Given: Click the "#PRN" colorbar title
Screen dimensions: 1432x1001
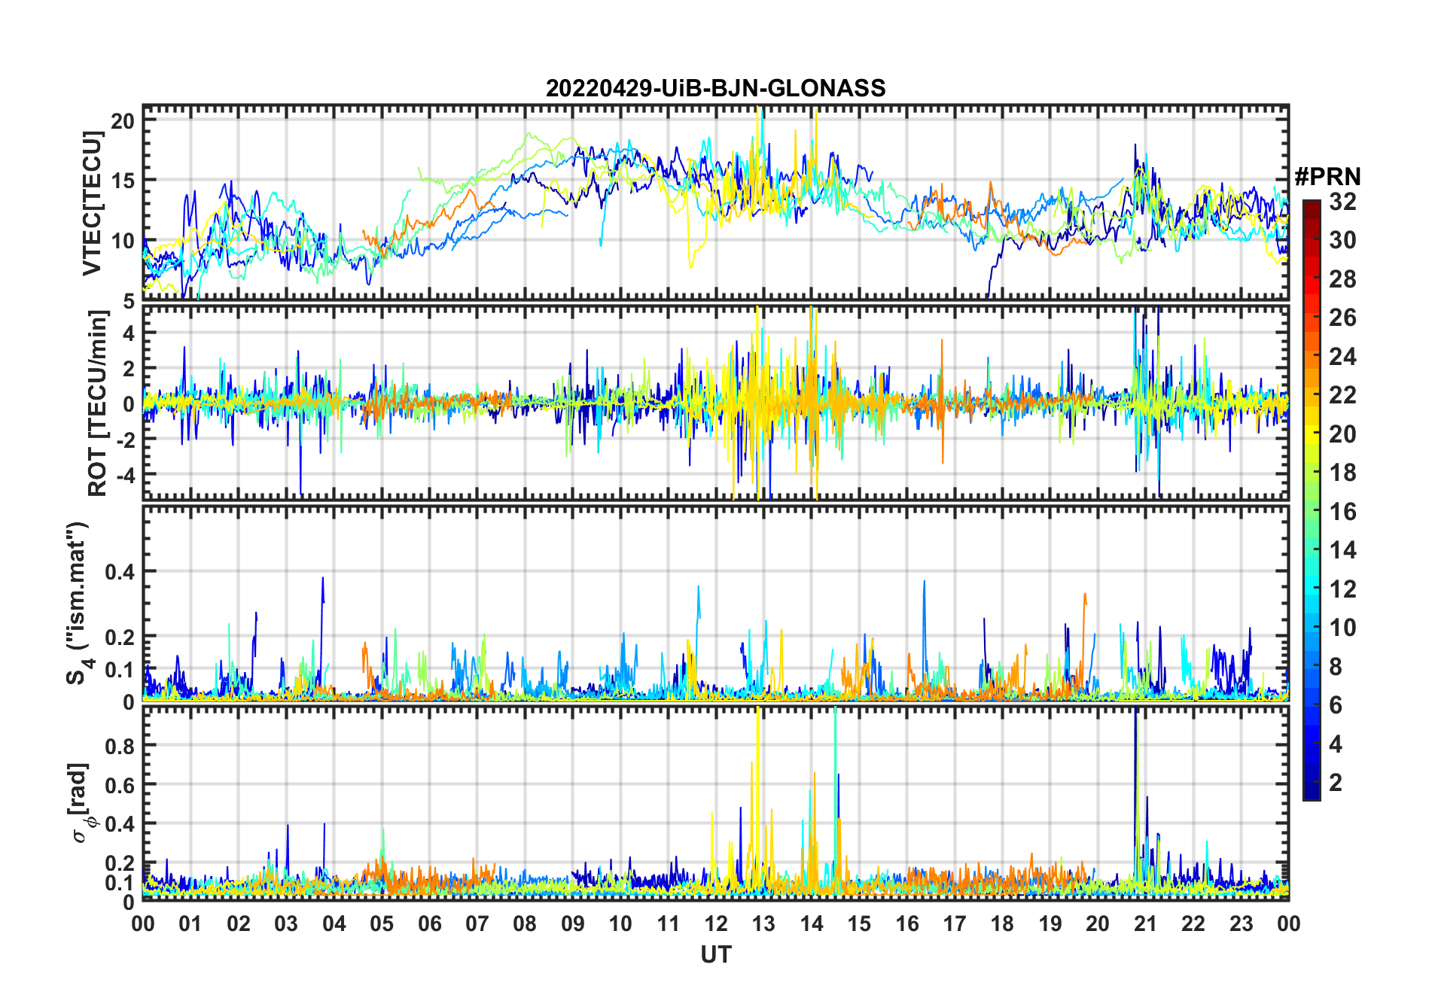Looking at the screenshot, I should tap(1327, 177).
